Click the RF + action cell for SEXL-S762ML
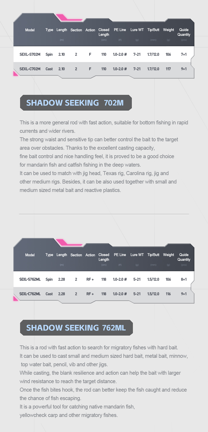 [90, 279]
